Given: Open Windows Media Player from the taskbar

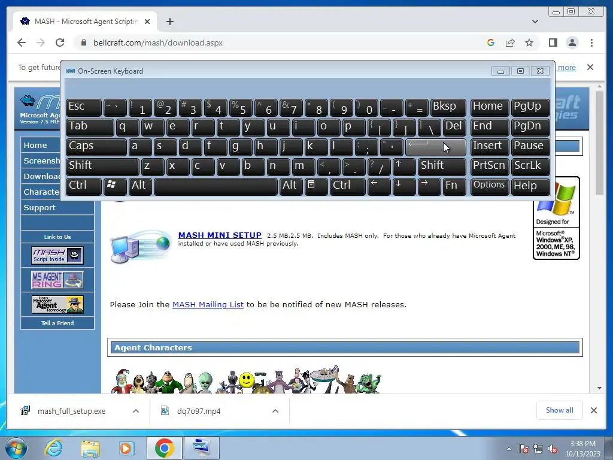Looking at the screenshot, I should point(127,448).
